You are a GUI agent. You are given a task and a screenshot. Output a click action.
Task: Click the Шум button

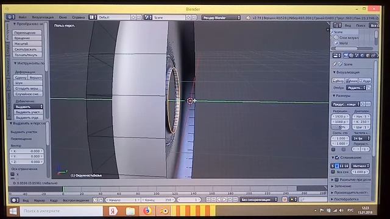(x=28, y=83)
